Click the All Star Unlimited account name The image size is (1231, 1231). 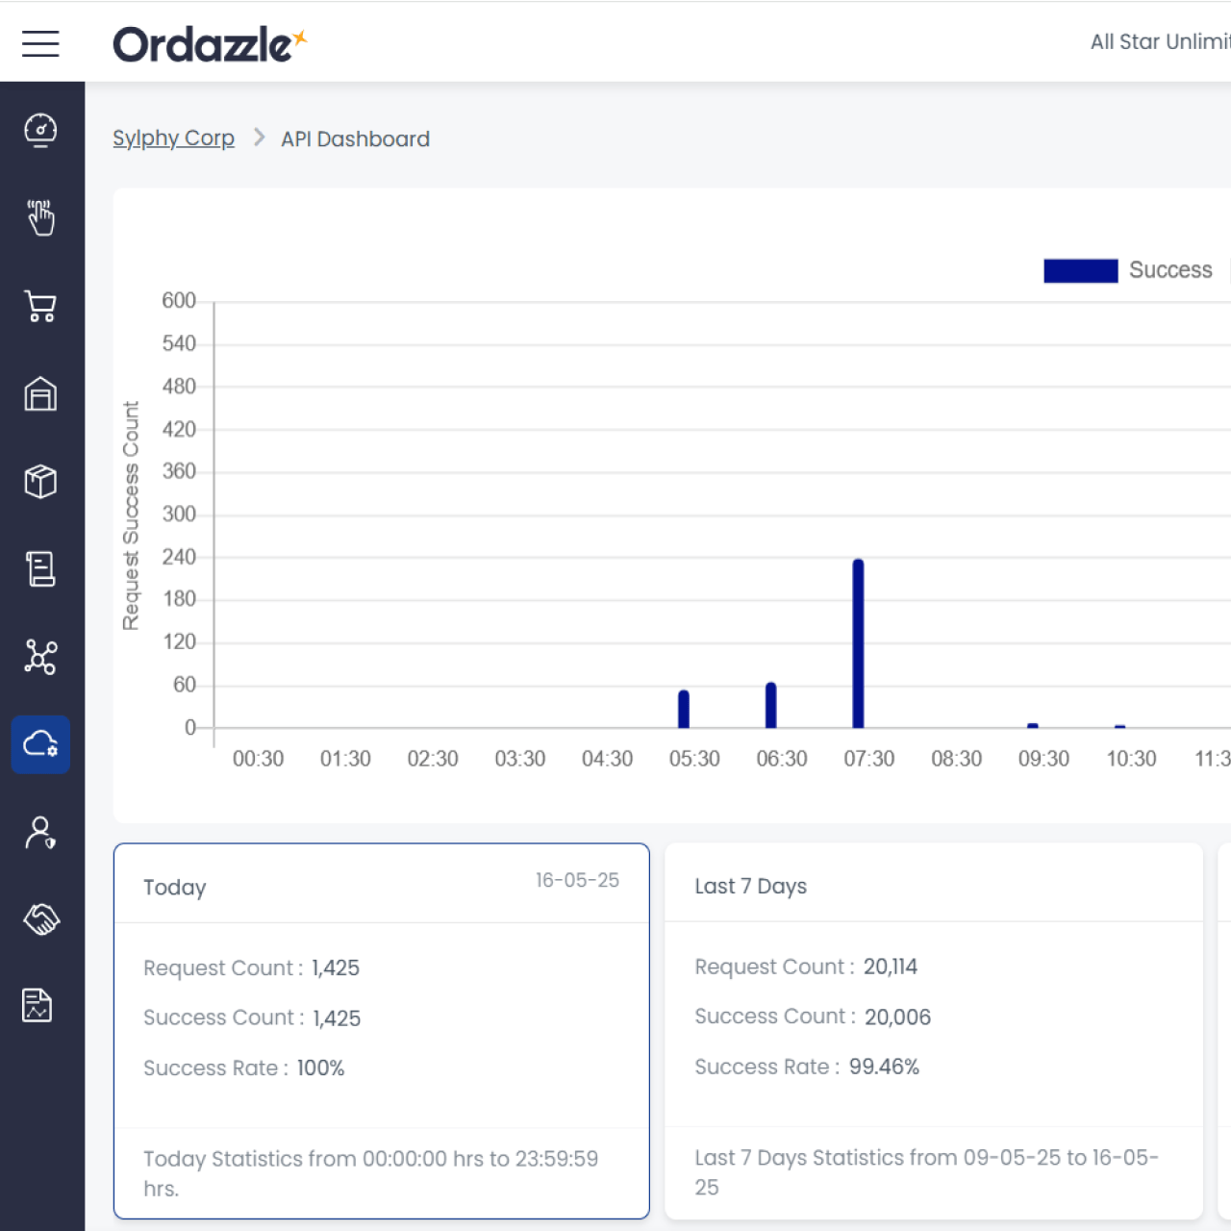(x=1160, y=42)
